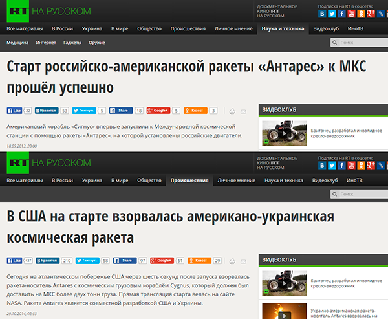Email the Antares successful launch article
Image resolution: width=388 pixels, height=319 pixels.
click(x=243, y=112)
